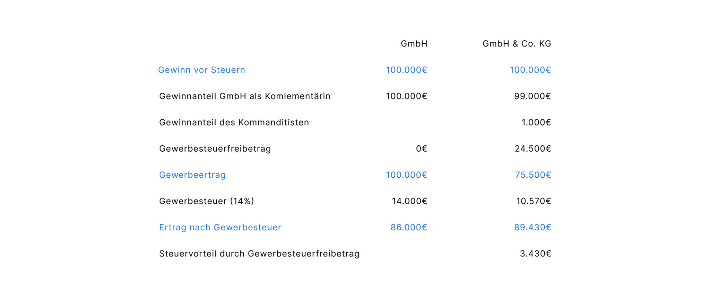Select the 1.000€ Kommanditisten value

[x=536, y=122]
